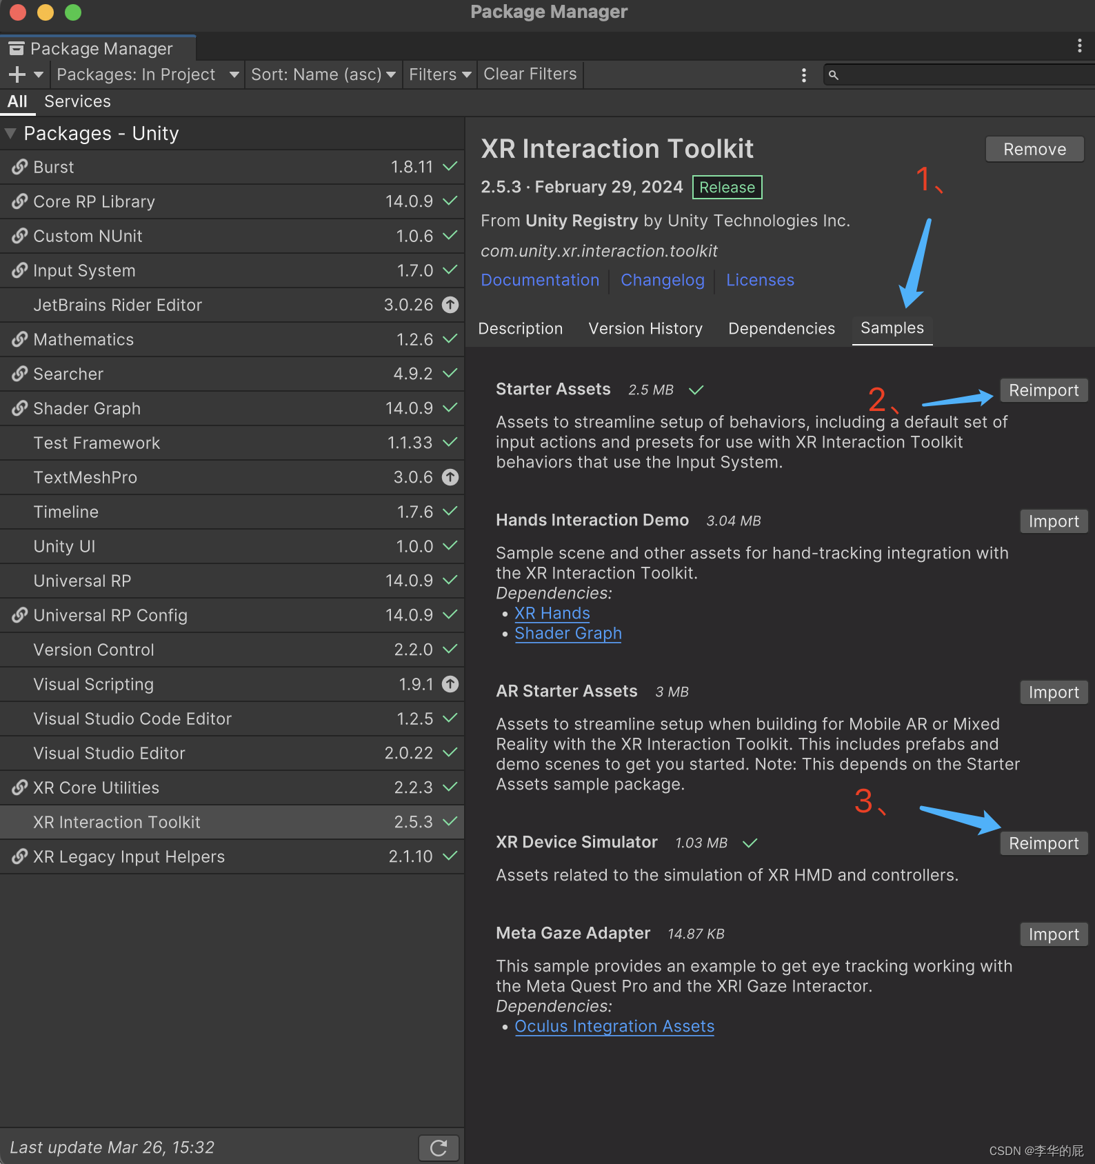Click the Mathematics link icon
Image resolution: width=1095 pixels, height=1164 pixels.
point(20,339)
